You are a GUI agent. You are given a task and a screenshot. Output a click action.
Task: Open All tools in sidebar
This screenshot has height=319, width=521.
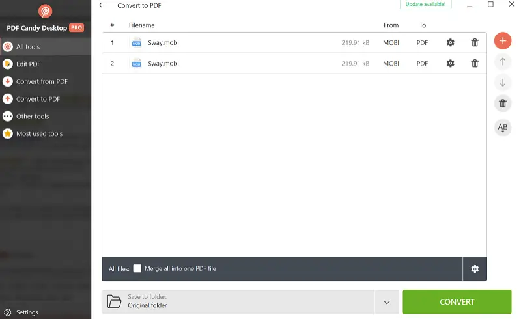coord(46,47)
